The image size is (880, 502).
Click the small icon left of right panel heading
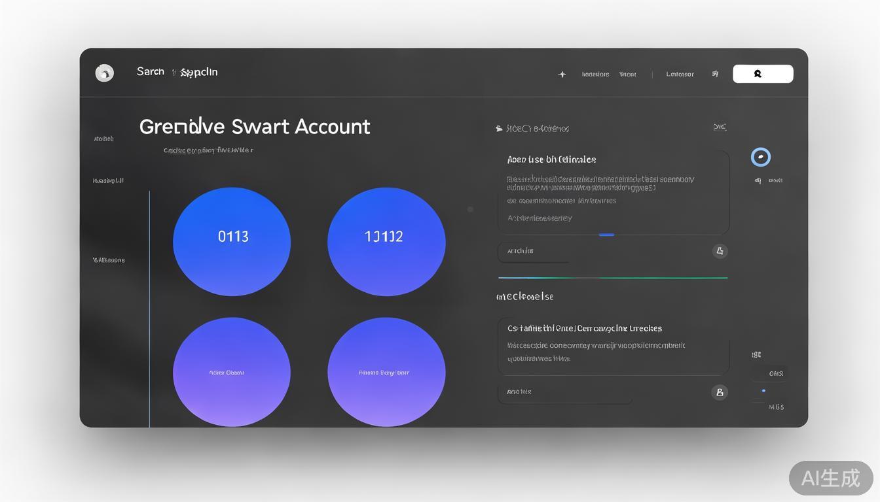click(499, 129)
